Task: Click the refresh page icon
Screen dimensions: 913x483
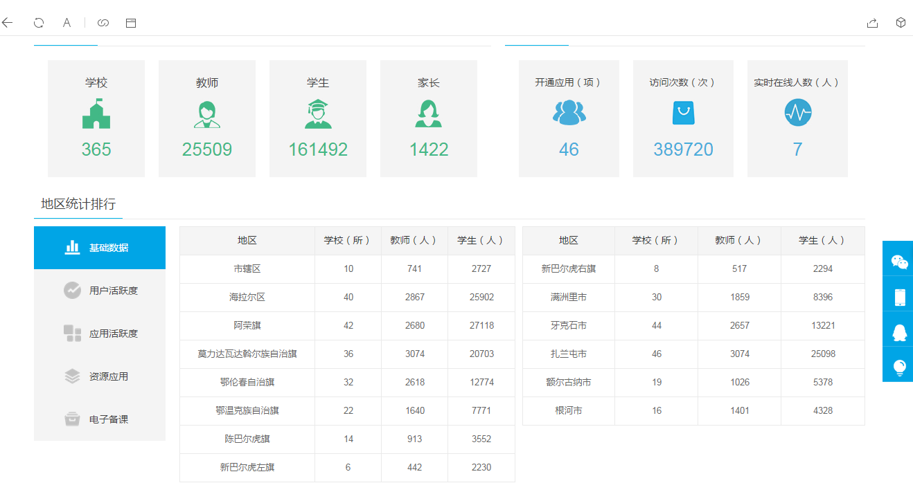Action: point(39,23)
